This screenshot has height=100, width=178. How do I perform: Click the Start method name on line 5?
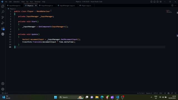(34, 22)
